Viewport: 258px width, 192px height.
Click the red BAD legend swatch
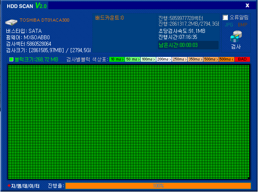click(242, 59)
